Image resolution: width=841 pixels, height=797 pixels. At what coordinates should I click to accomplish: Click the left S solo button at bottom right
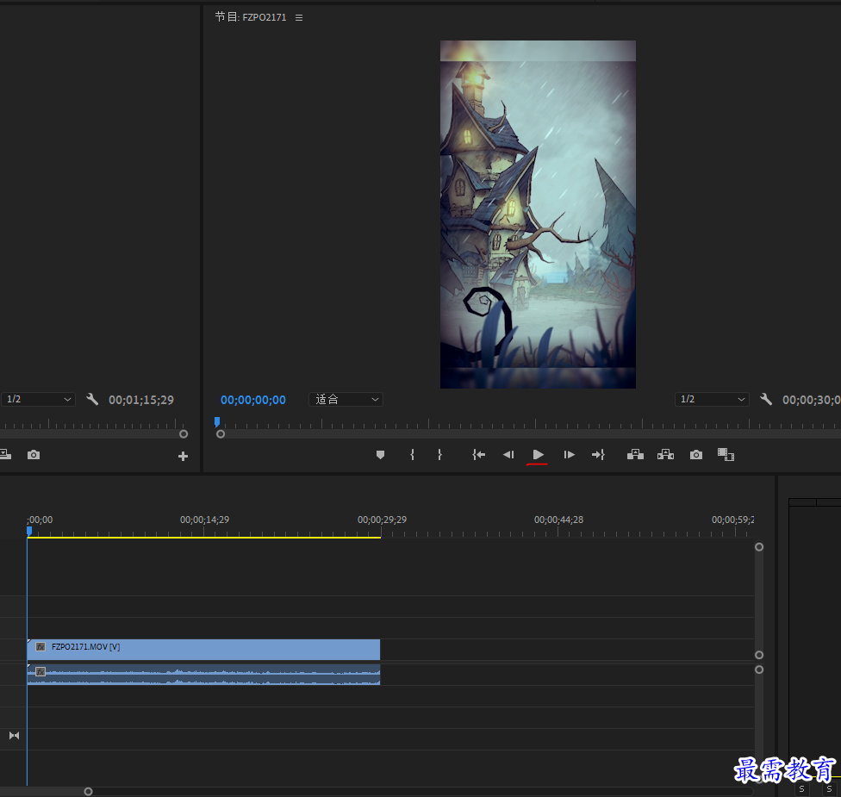(x=802, y=789)
